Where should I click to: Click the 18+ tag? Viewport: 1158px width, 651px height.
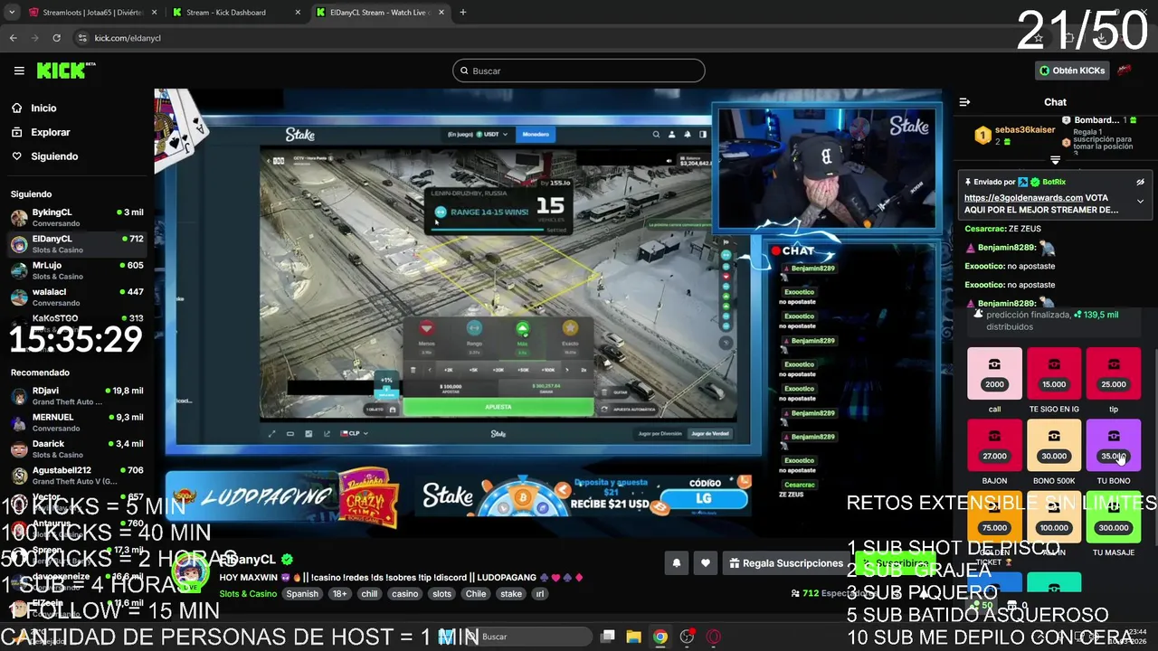[339, 594]
